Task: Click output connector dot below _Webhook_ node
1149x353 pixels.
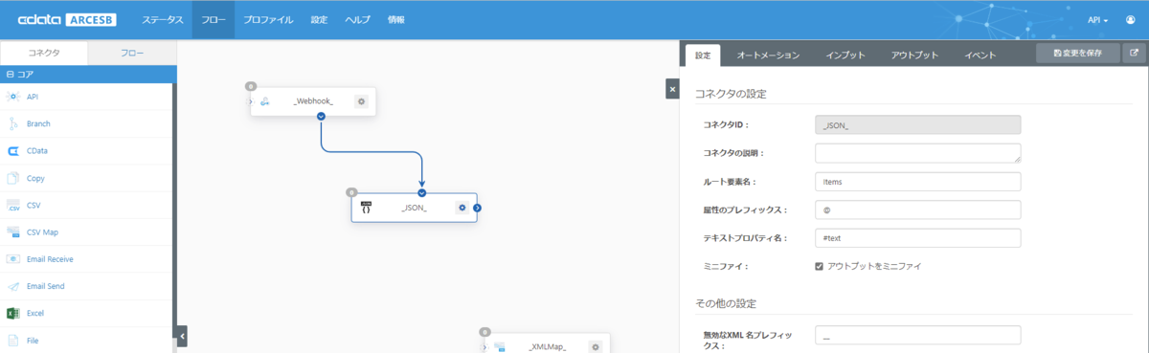Action: pos(321,116)
